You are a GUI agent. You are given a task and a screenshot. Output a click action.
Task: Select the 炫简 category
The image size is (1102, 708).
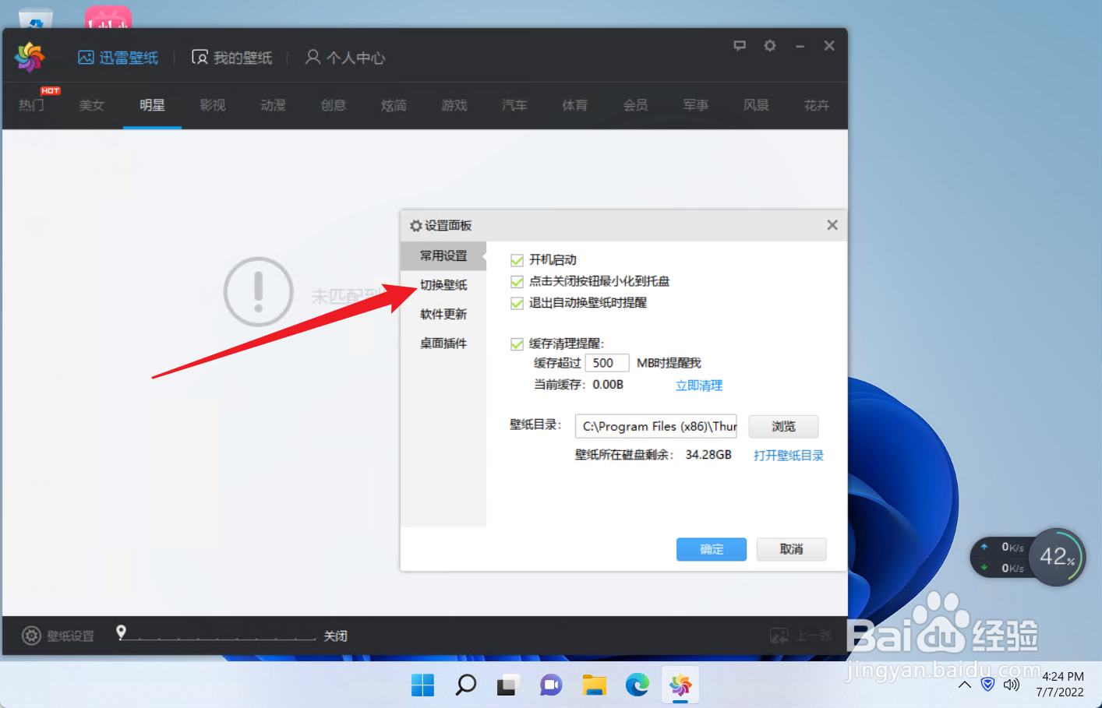click(394, 104)
